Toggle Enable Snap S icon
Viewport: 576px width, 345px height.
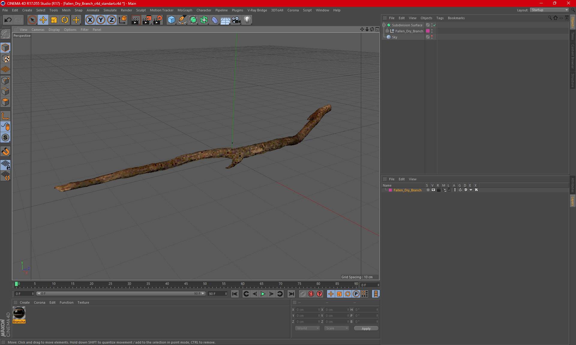coord(5,137)
